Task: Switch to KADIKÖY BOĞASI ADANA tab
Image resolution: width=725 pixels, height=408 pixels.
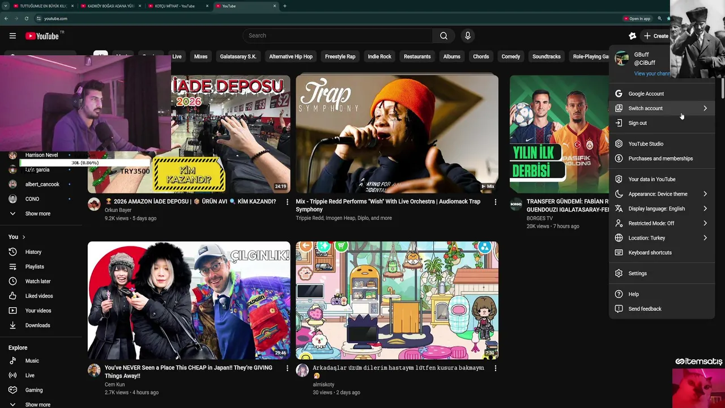Action: pyautogui.click(x=112, y=6)
